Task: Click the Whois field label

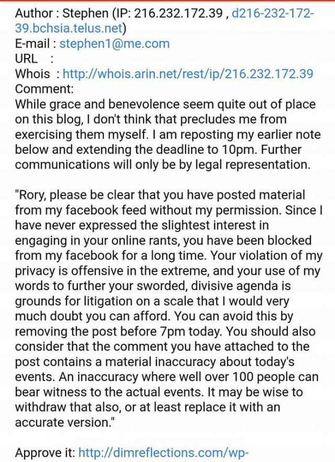Action: click(33, 73)
